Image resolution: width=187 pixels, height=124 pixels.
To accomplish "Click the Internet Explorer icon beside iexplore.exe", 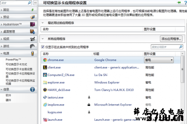I will [x=45, y=105].
